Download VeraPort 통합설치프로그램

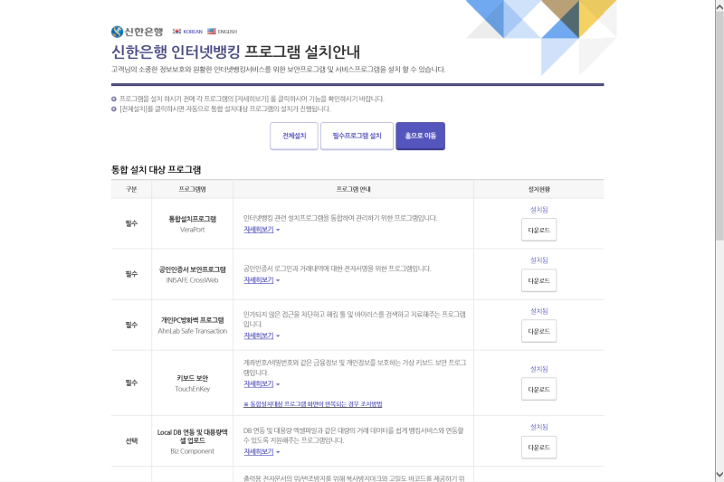pyautogui.click(x=538, y=230)
